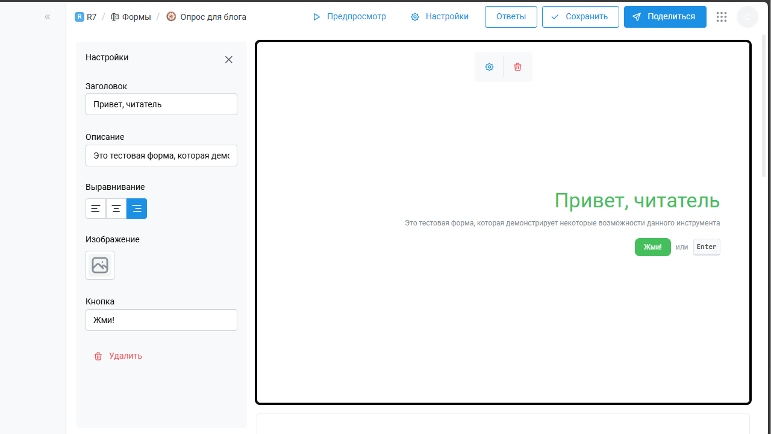Edit the Кнопка field 'Жми!'

[161, 320]
